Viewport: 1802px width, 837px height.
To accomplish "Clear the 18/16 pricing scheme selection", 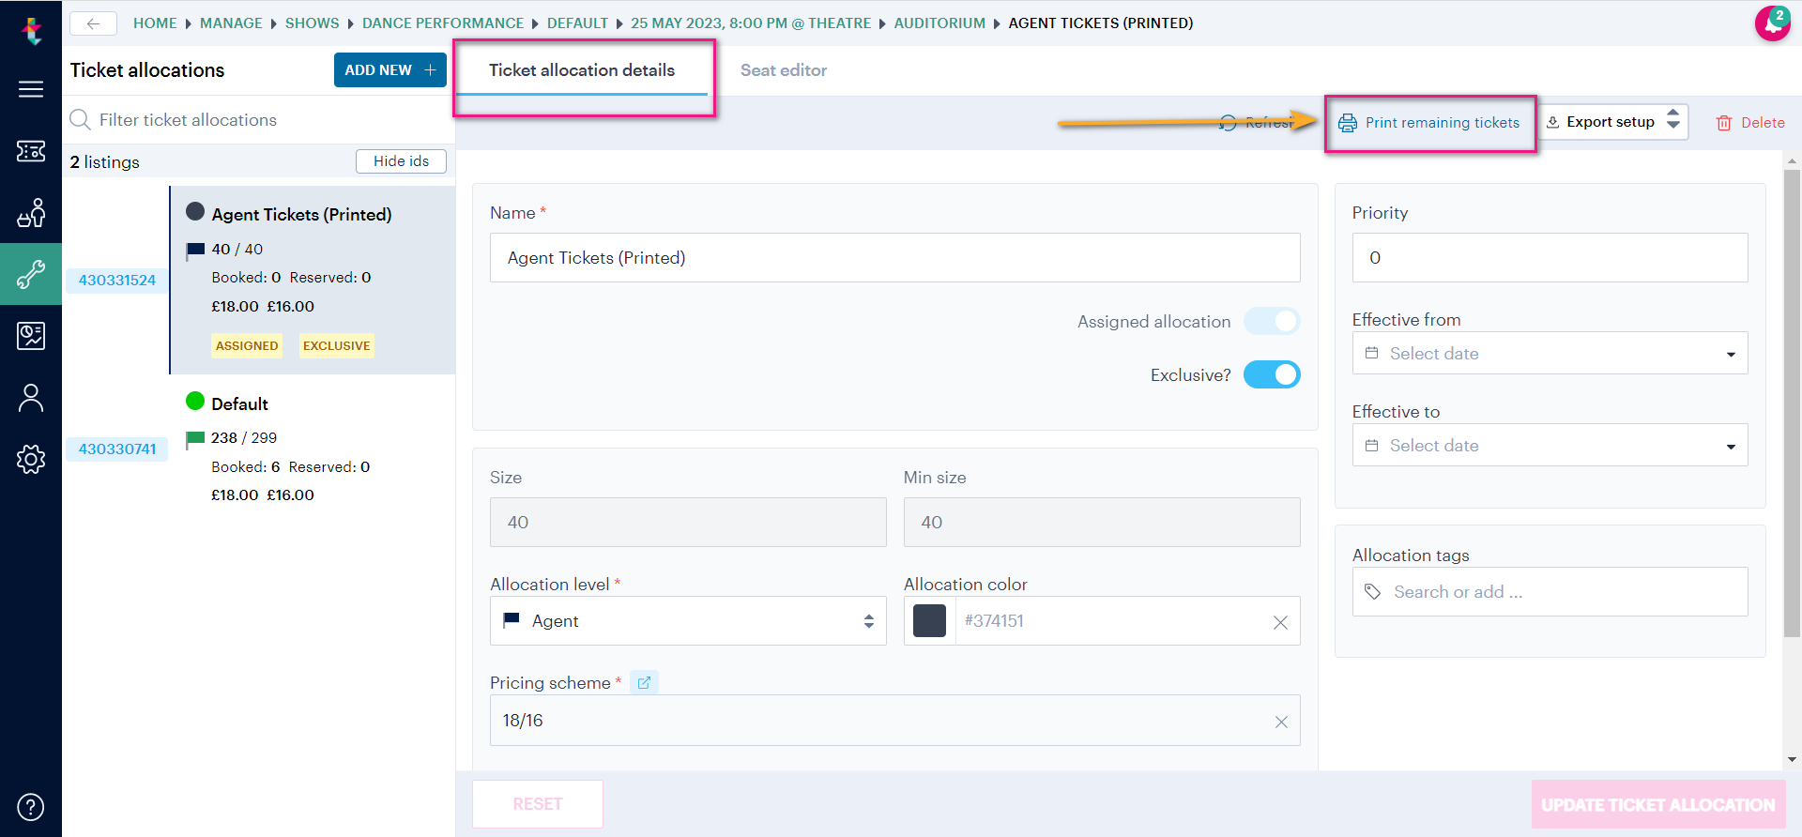I will 1281,722.
